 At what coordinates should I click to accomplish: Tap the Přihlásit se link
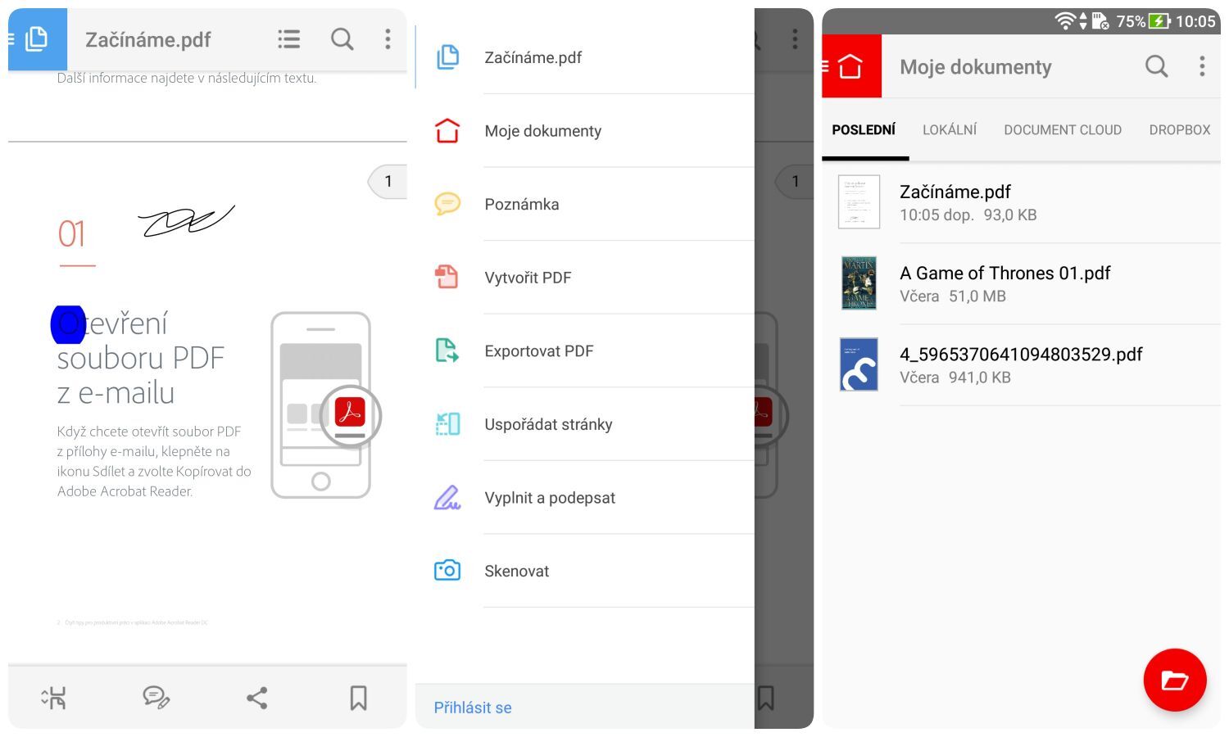[x=473, y=708]
